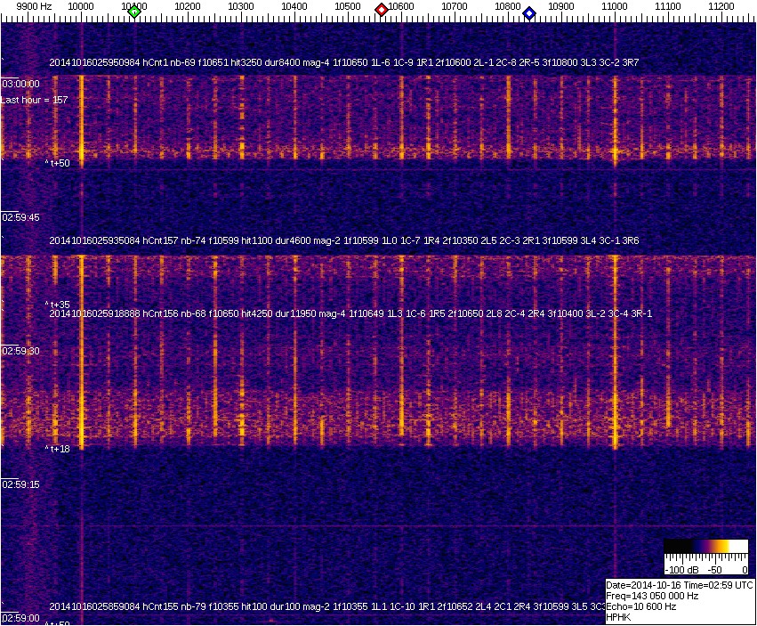
Task: Click the blue diamond frequency marker
Action: 529,13
